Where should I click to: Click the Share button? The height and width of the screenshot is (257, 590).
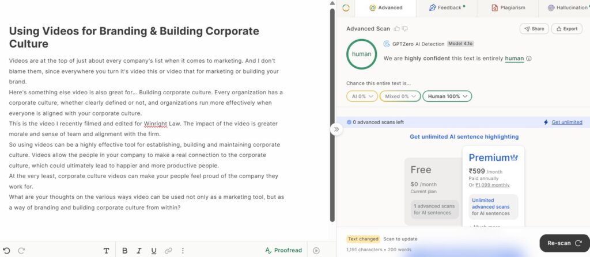pyautogui.click(x=534, y=29)
